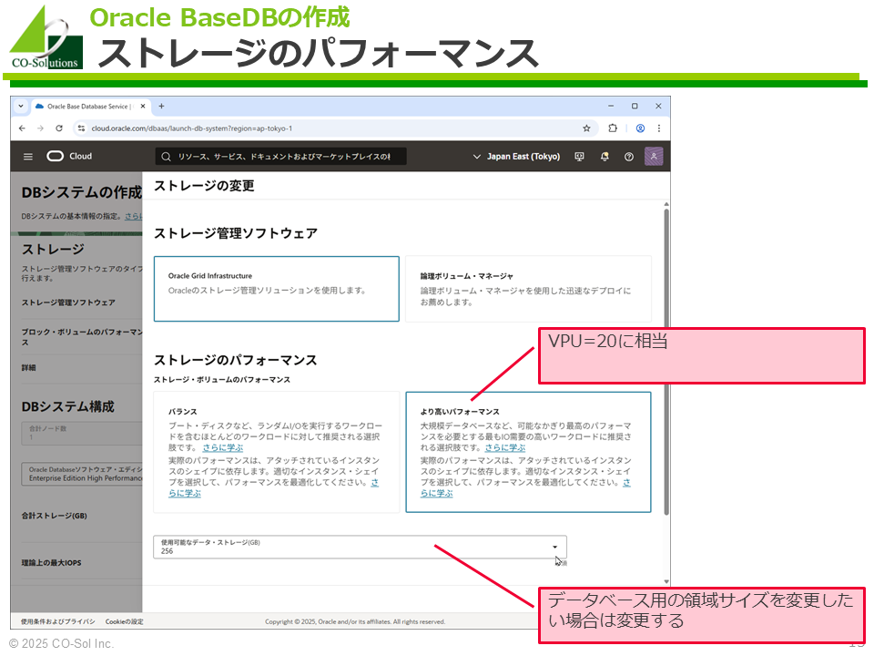
Task: Open さらに学ぶ link in the より高いパフォーマンス card
Action: tap(505, 447)
